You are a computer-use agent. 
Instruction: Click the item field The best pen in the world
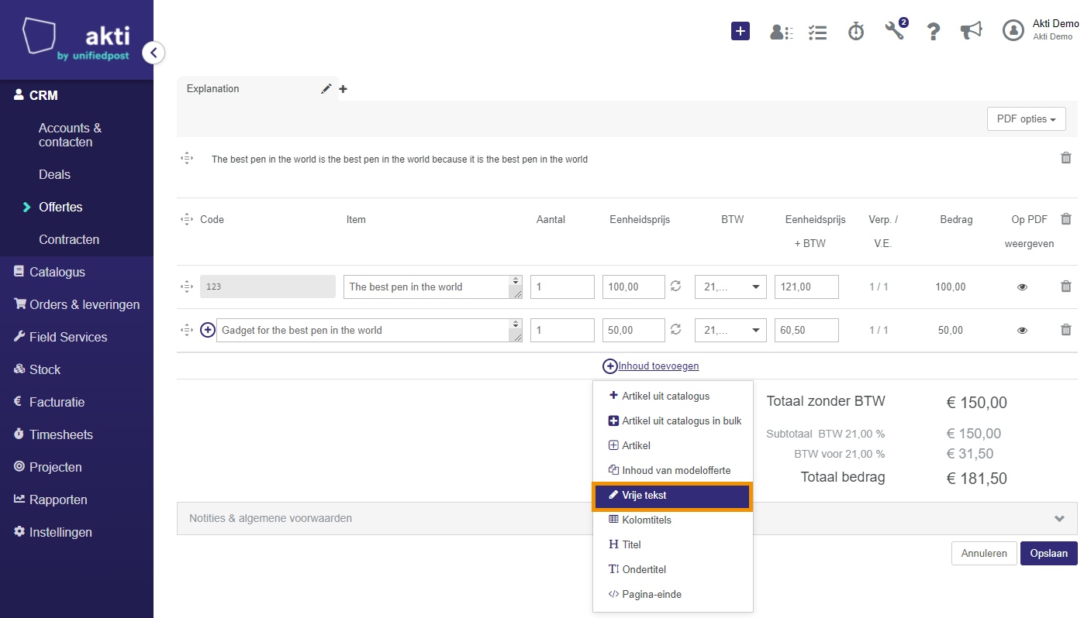[x=433, y=287]
